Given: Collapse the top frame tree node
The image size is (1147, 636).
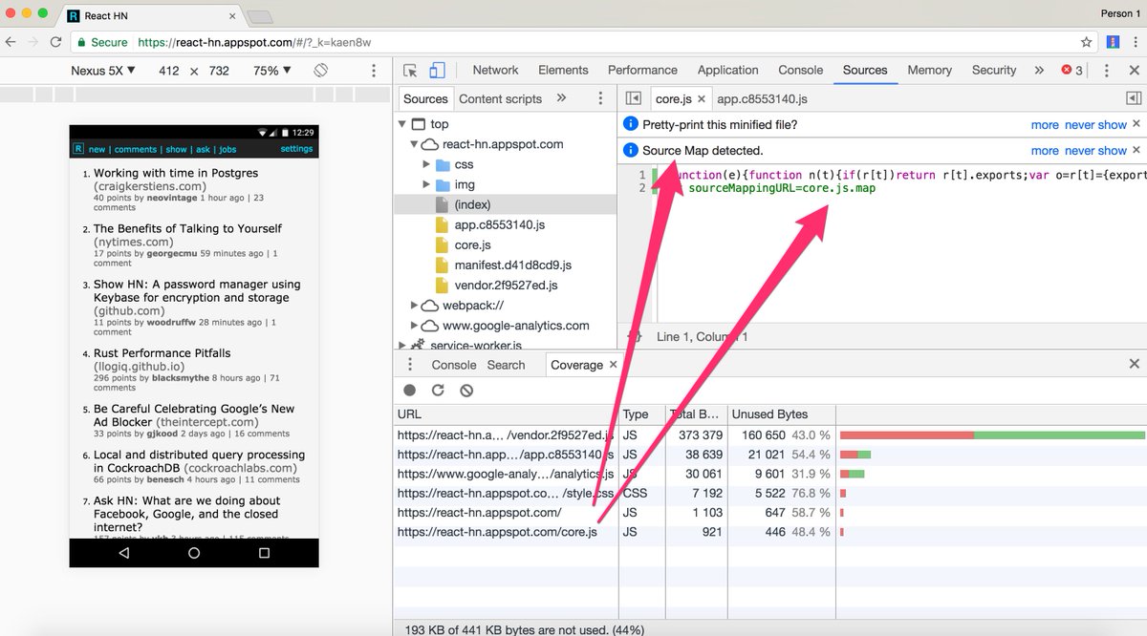Looking at the screenshot, I should [x=401, y=124].
